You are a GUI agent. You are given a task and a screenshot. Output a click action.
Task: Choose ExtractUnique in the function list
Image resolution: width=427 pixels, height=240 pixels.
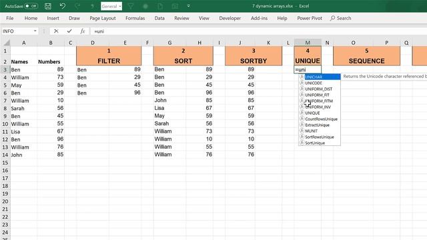tap(320, 125)
